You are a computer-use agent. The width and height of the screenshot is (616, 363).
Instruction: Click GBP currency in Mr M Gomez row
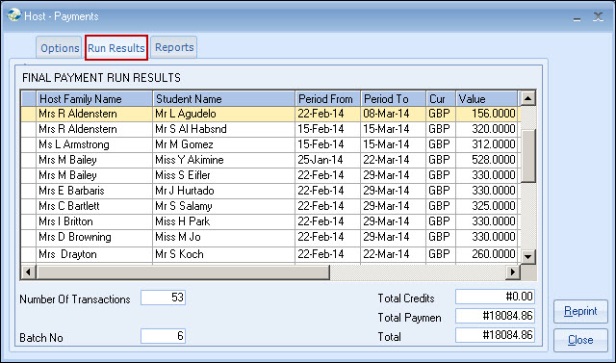tap(441, 144)
